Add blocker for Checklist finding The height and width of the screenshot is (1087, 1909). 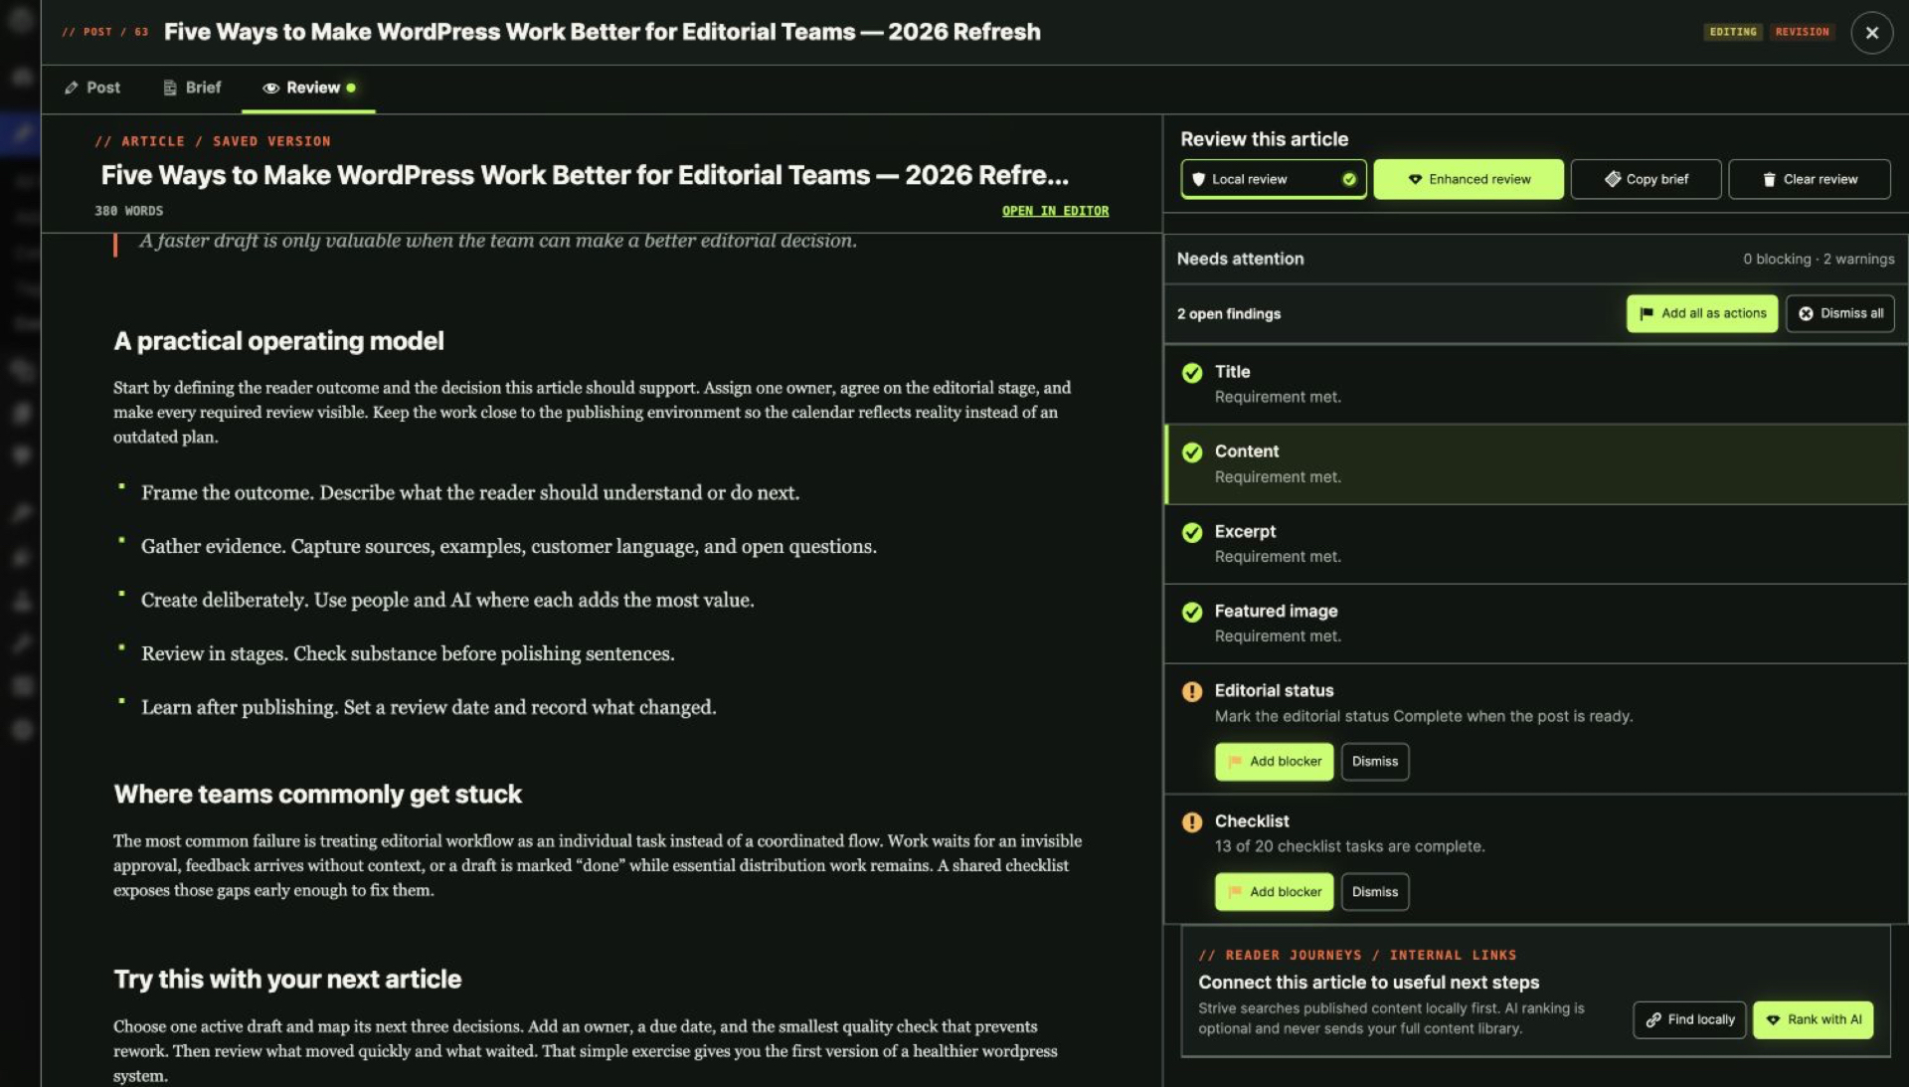coord(1274,892)
